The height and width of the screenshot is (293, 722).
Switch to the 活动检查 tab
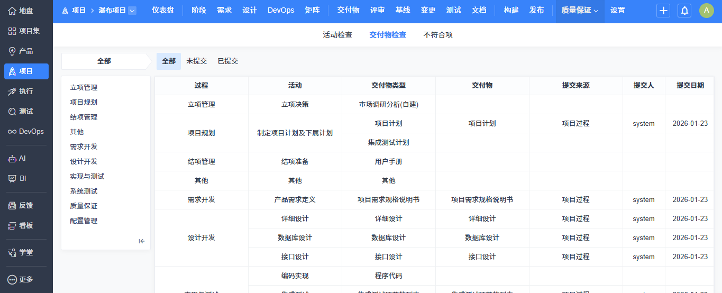click(x=337, y=35)
